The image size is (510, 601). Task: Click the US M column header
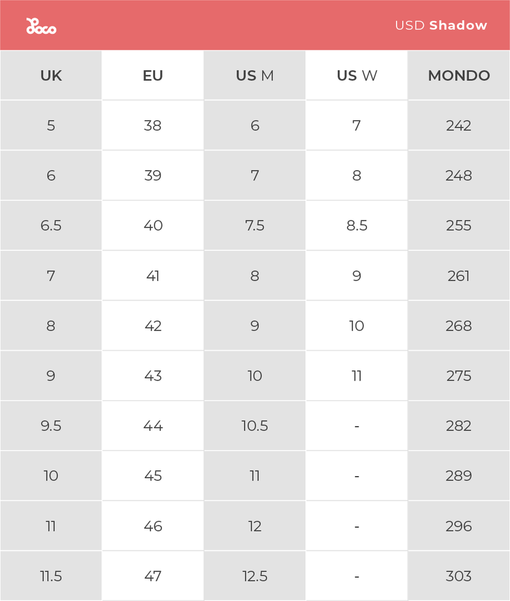click(x=254, y=75)
